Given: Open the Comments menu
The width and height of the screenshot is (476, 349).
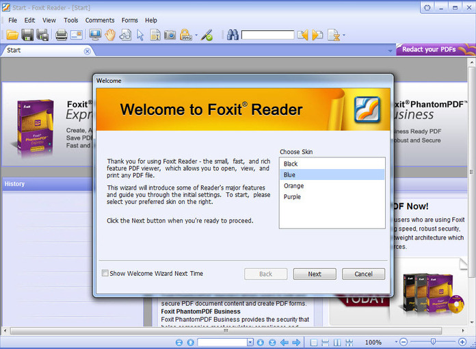Looking at the screenshot, I should pyautogui.click(x=100, y=21).
